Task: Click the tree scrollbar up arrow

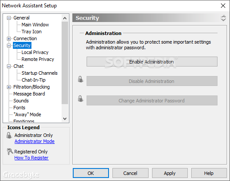Action: [65, 18]
